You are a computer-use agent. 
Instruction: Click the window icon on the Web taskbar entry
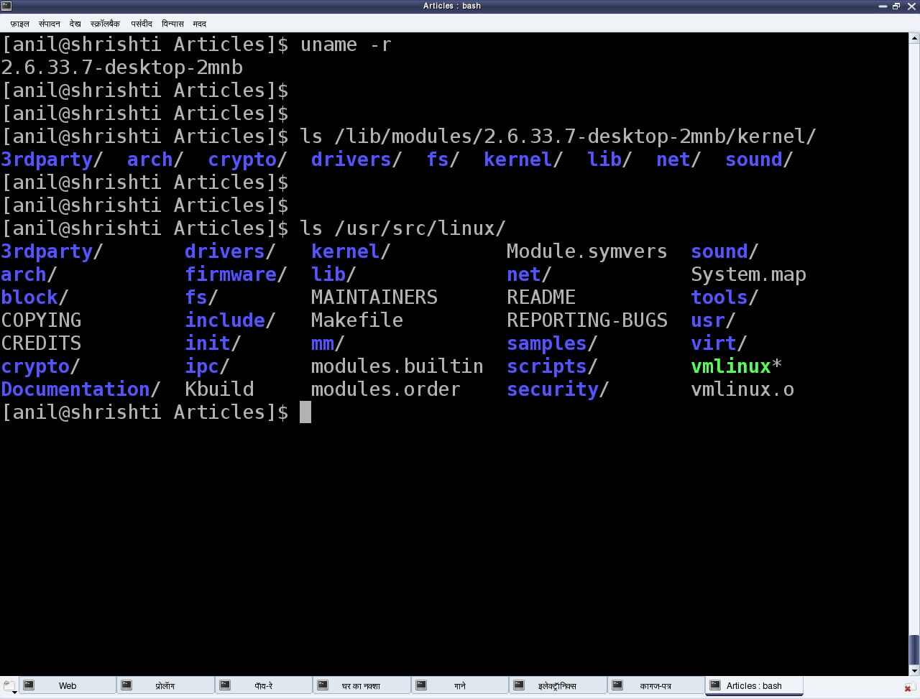click(29, 685)
